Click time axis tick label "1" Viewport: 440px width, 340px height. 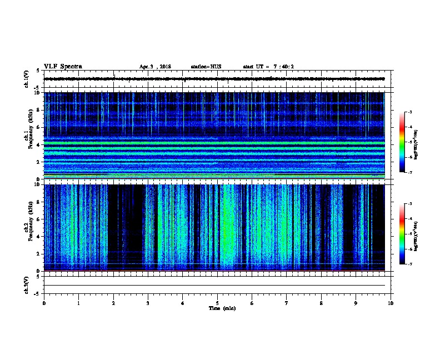[78, 303]
